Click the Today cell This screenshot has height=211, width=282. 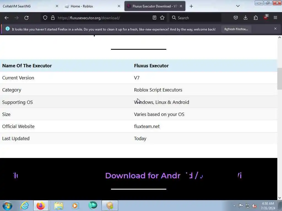click(140, 138)
